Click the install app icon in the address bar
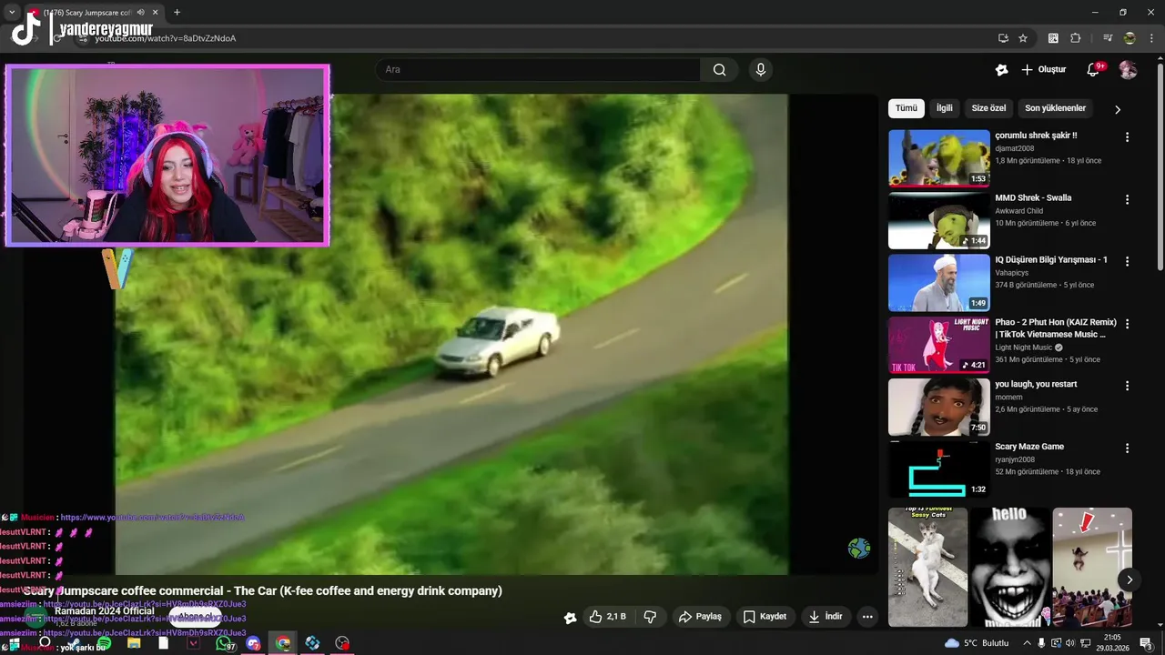This screenshot has width=1165, height=655. click(1003, 38)
